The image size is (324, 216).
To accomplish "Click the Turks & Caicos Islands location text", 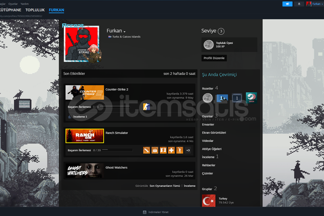I will click(x=126, y=37).
